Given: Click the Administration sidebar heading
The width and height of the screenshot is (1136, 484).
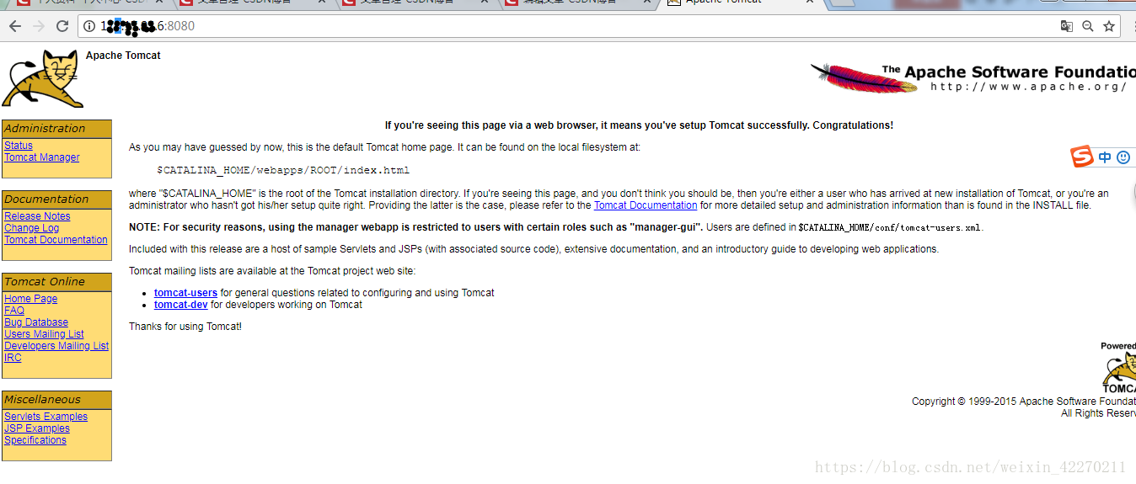Looking at the screenshot, I should pos(57,129).
